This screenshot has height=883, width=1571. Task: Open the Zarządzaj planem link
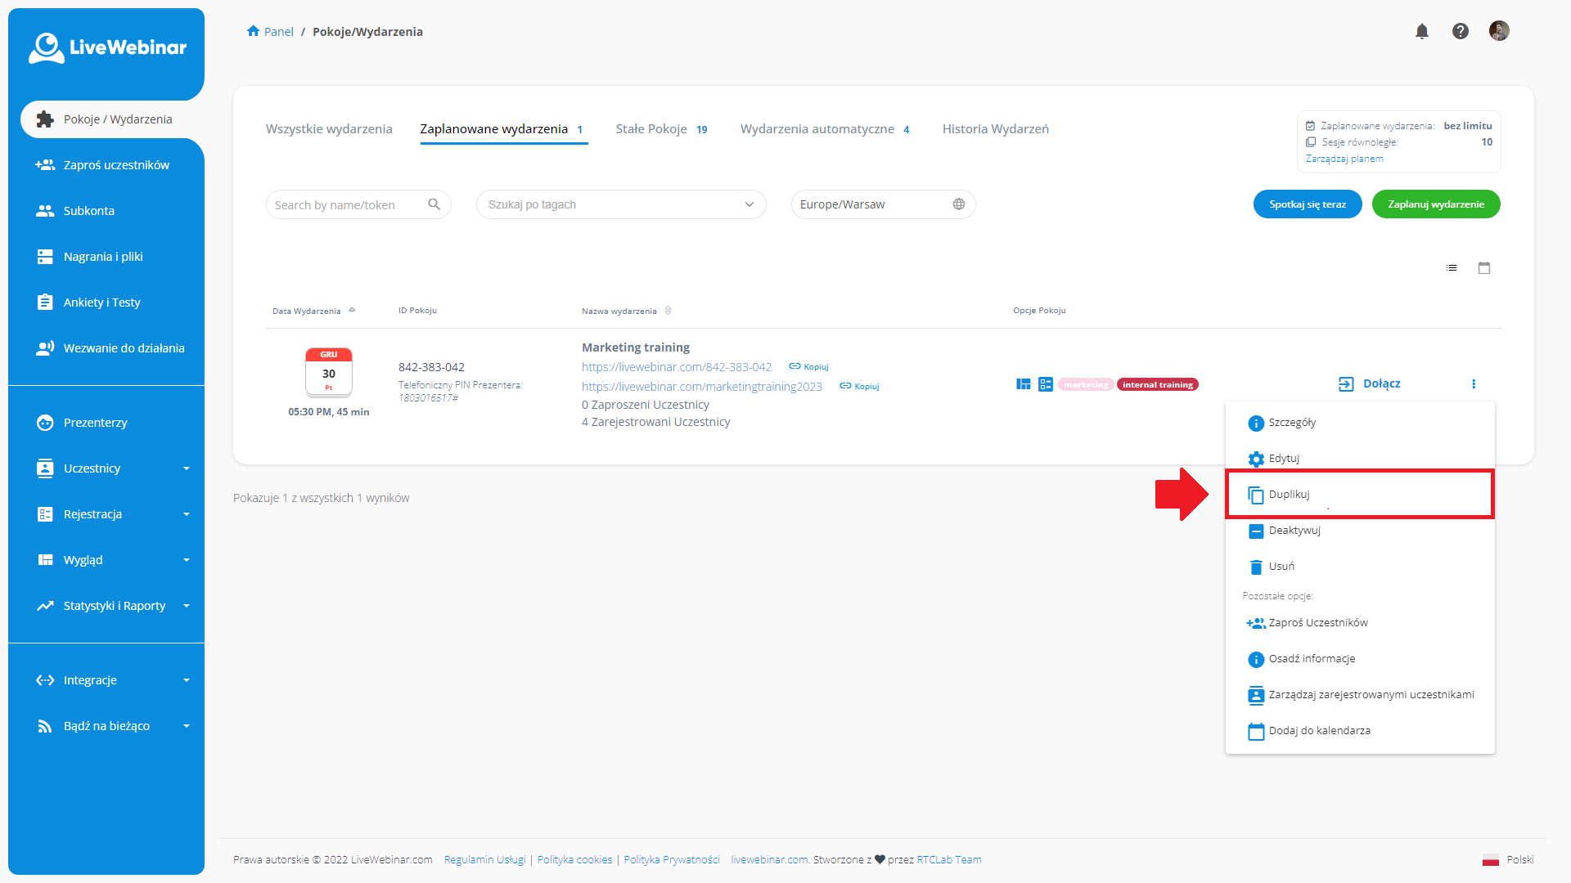point(1344,158)
